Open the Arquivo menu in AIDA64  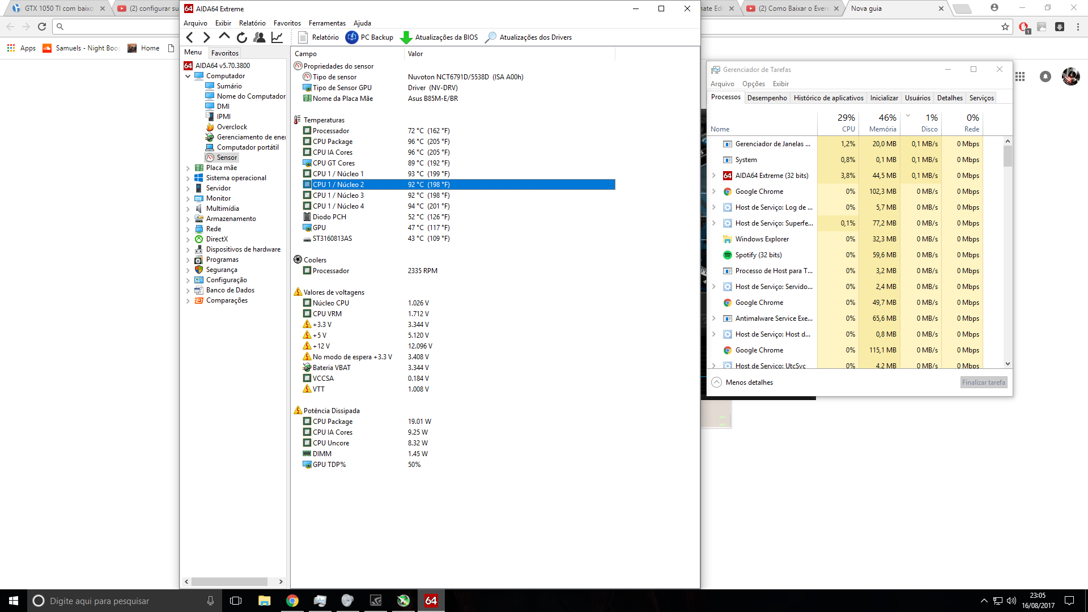195,23
